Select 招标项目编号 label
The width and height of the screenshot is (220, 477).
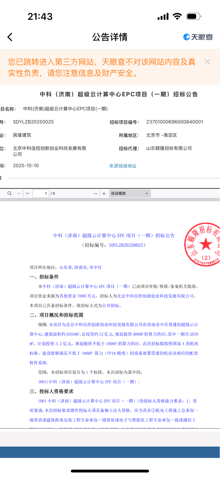[124, 122]
